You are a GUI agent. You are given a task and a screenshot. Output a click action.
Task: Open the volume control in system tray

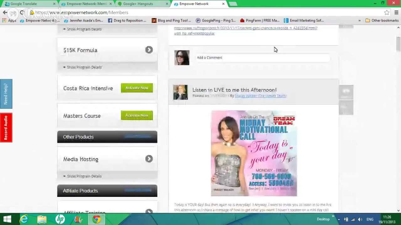[360, 219]
